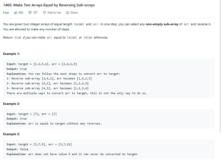
Task: Click the Easy difficulty badge
Action: click(6, 12)
